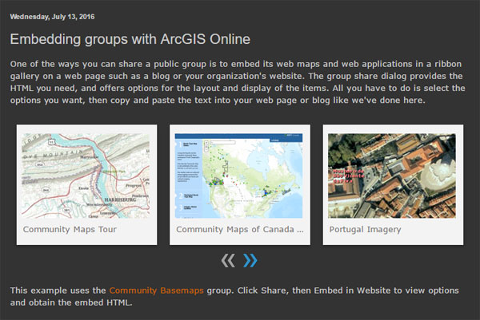Screen dimensions: 480x320
Task: Click the Wednesday, July 13, 2016 date text
Action: [x=52, y=17]
